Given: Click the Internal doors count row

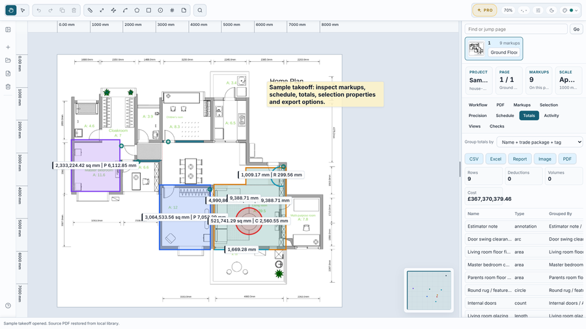Looking at the screenshot, I should pos(524,303).
